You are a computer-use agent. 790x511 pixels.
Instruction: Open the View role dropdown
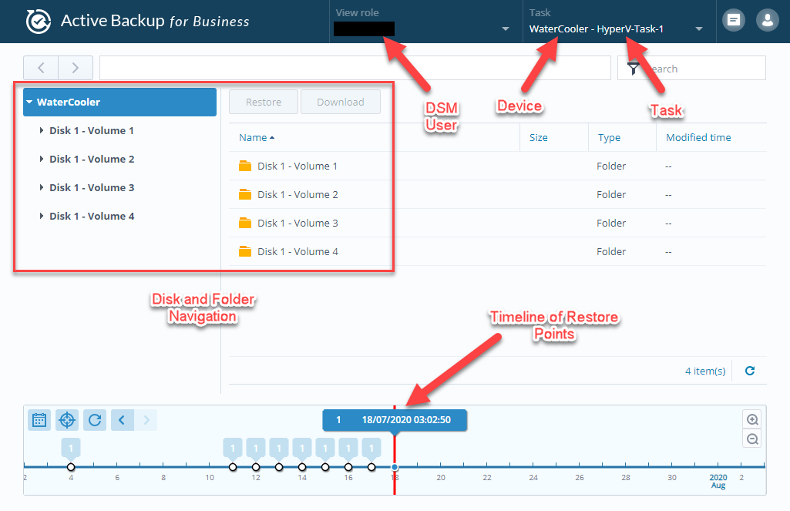pos(506,29)
